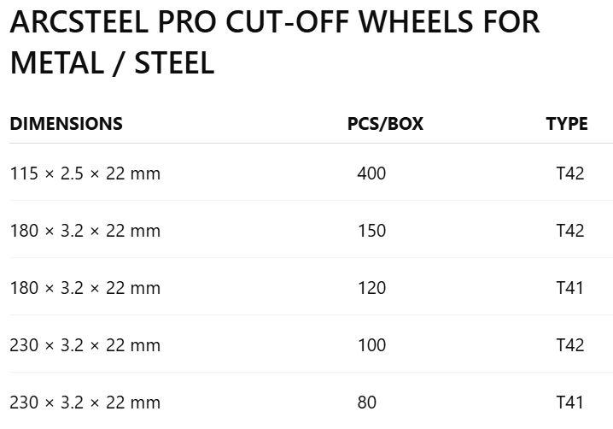Click the 80 pieces per box value

(367, 402)
